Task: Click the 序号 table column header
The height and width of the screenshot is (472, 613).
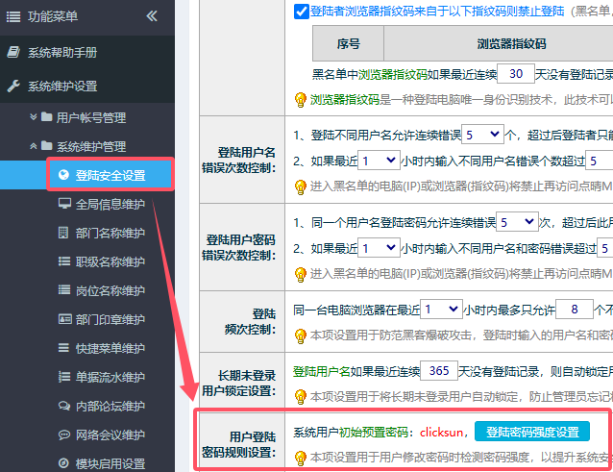Action: tap(349, 43)
